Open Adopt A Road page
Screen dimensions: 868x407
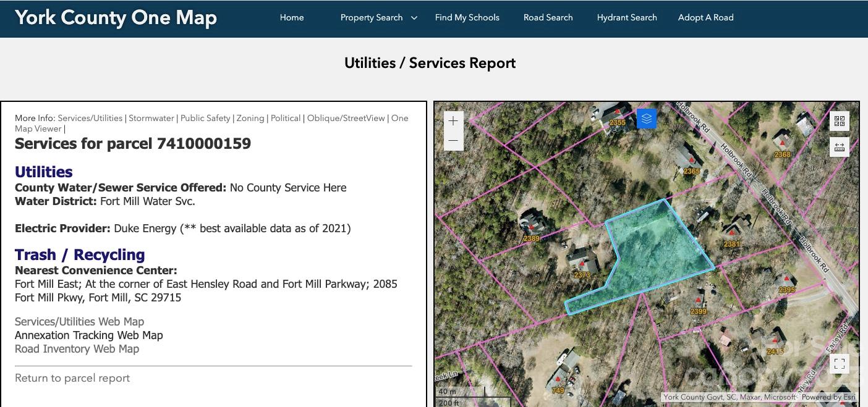[x=706, y=17]
